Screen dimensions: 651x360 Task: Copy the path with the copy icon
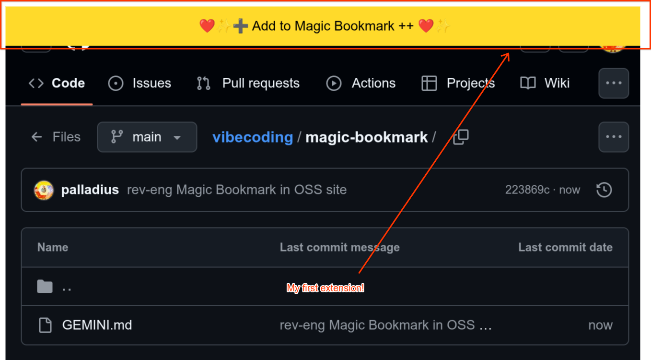pos(461,137)
